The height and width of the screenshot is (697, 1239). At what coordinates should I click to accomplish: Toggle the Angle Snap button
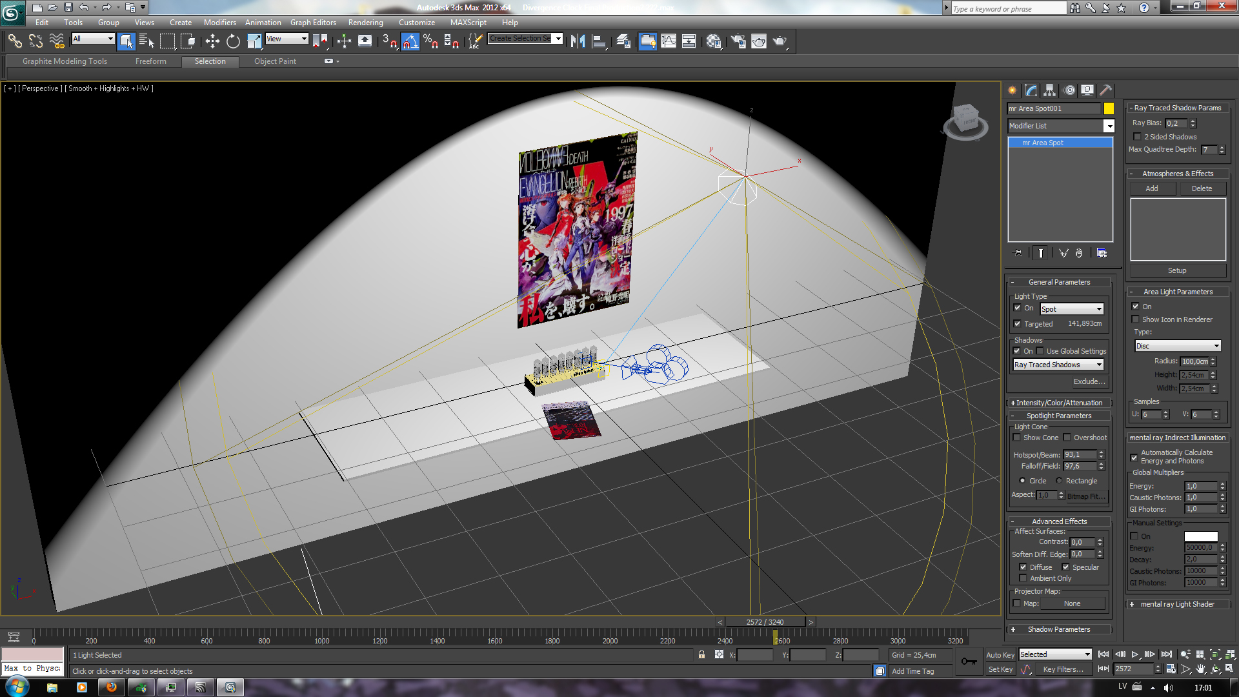pos(410,42)
